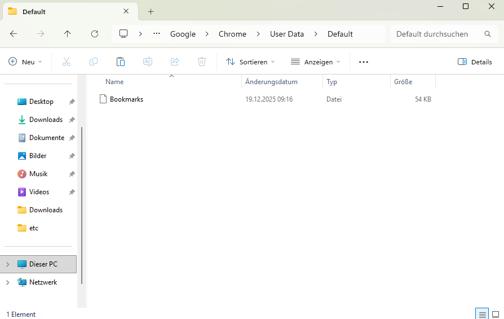Jump to User Data breadcrumb
Viewport: 504px width, 319px height.
(x=287, y=34)
